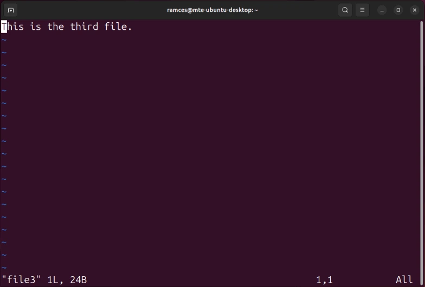Viewport: 425px width, 287px height.
Task: Click the "file3" filename in status line
Action: pyautogui.click(x=21, y=279)
